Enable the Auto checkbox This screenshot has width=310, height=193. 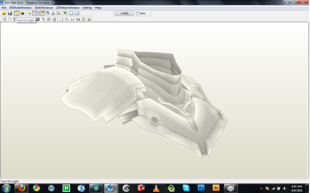coord(138,13)
